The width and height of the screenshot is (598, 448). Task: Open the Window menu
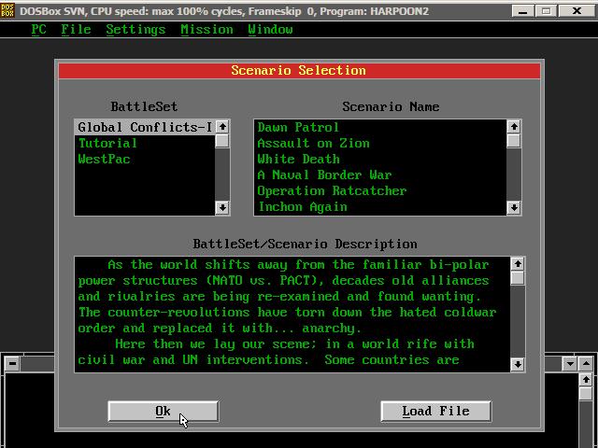pos(270,29)
